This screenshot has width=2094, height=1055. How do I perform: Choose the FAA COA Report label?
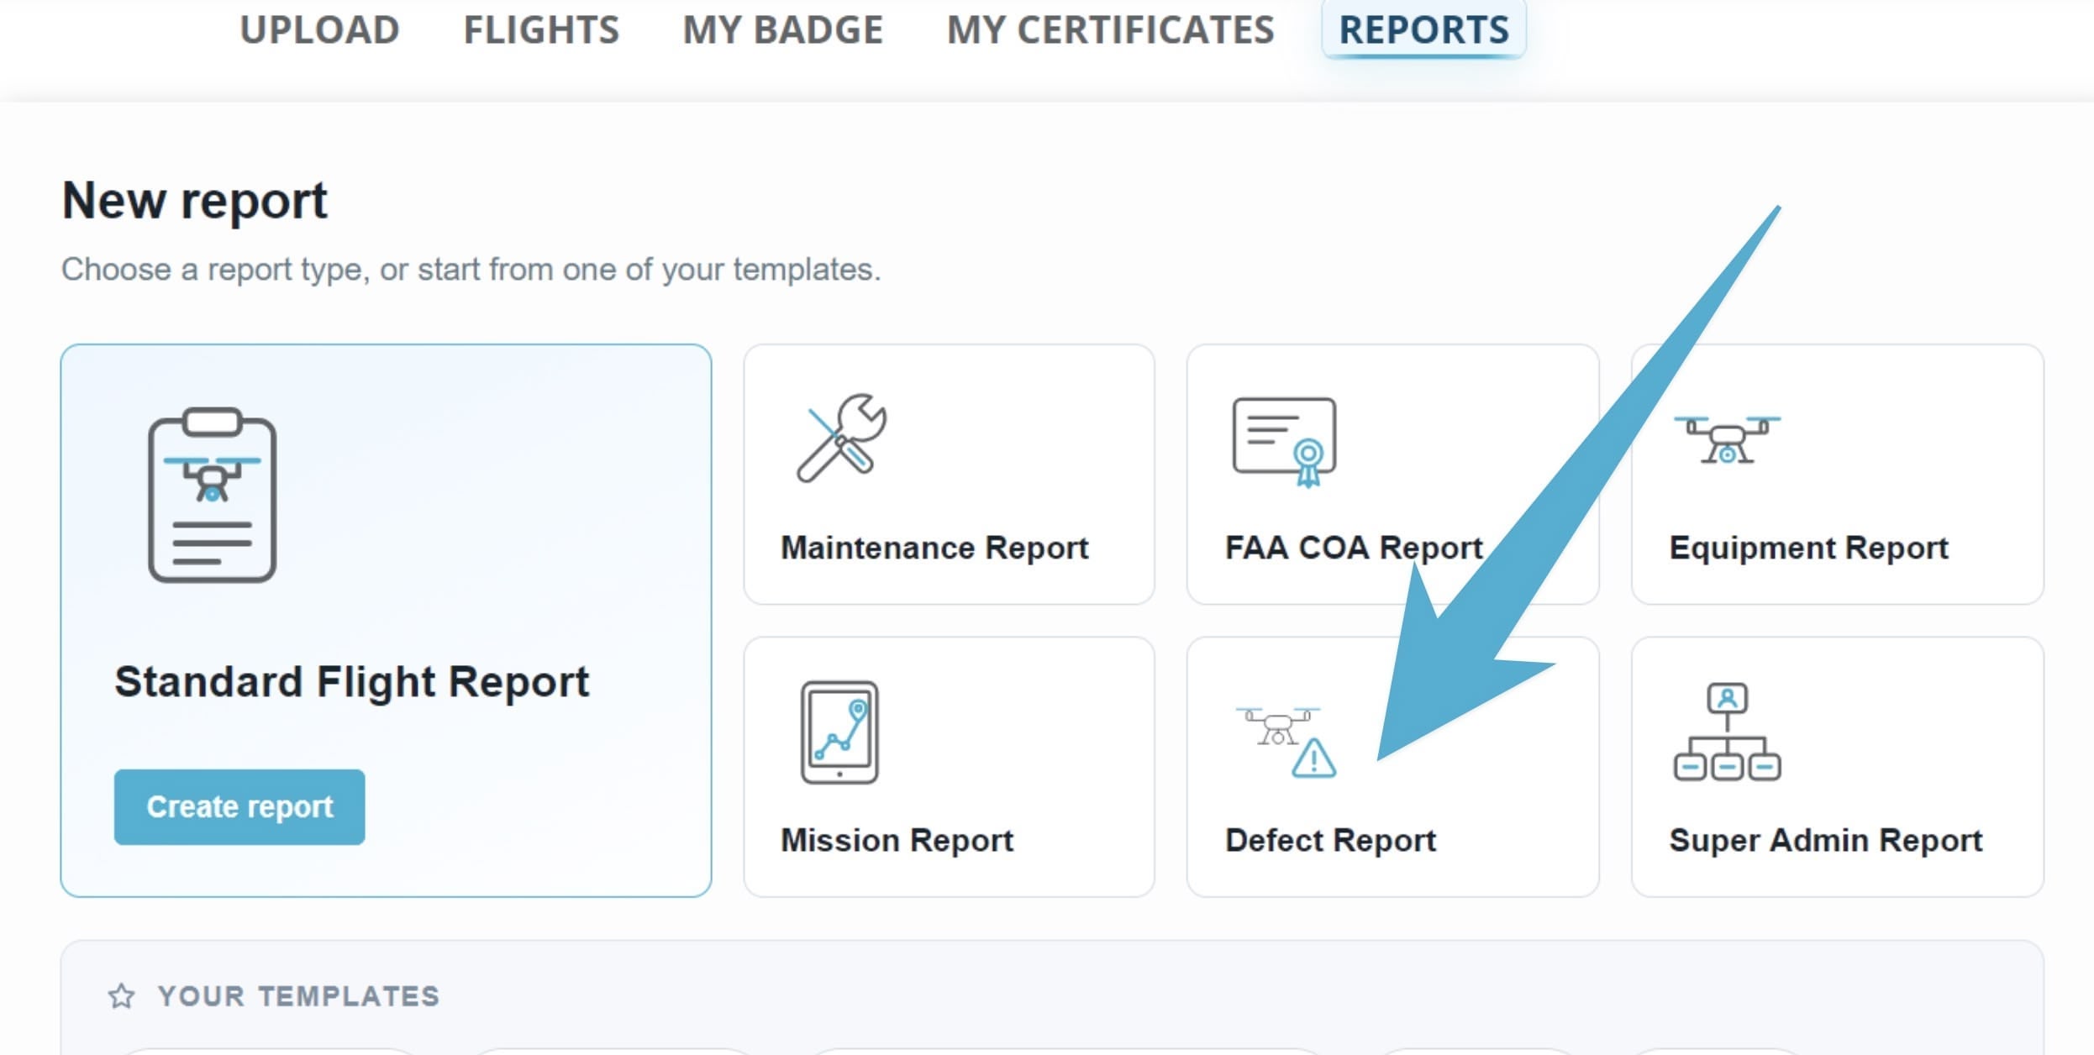(x=1354, y=548)
